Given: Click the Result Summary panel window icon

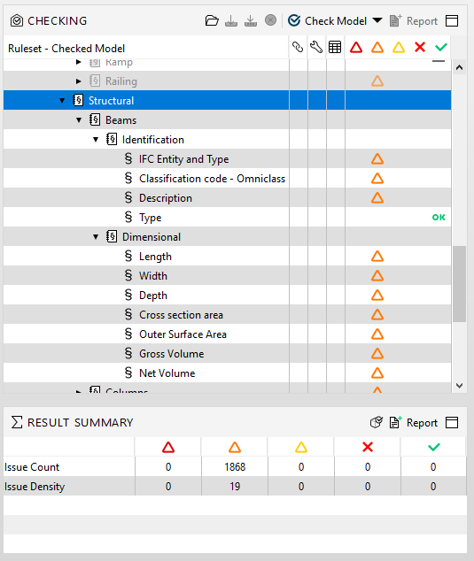Looking at the screenshot, I should point(452,423).
